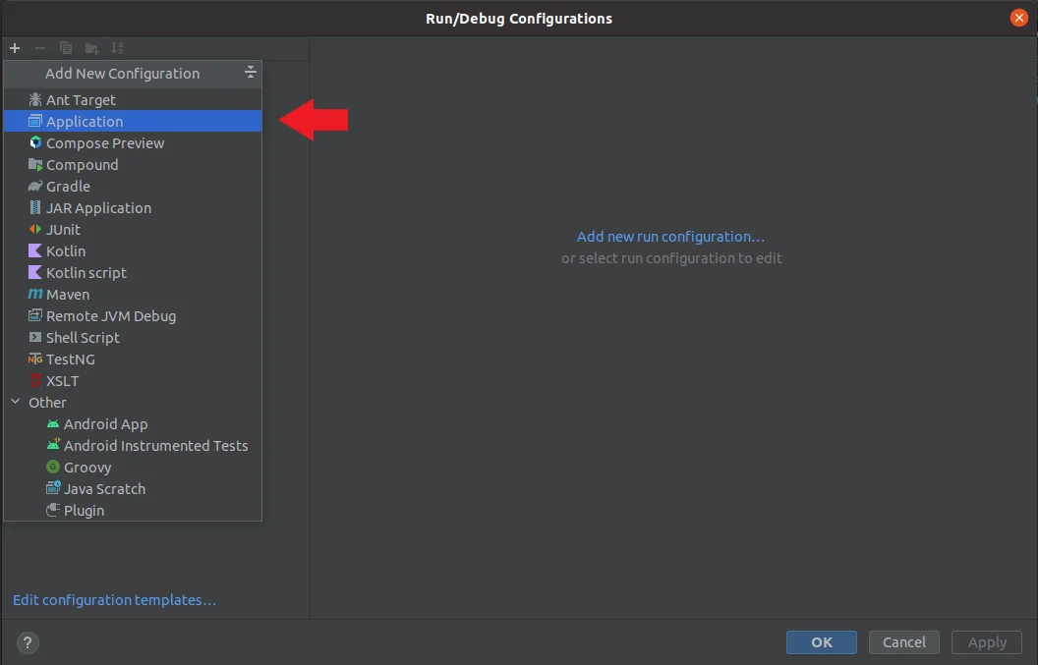Click the Android Instrumented Tests icon
Image resolution: width=1038 pixels, height=665 pixels.
coord(53,445)
